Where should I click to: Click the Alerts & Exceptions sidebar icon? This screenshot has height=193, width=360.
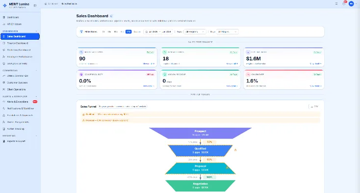pyautogui.click(x=3, y=102)
